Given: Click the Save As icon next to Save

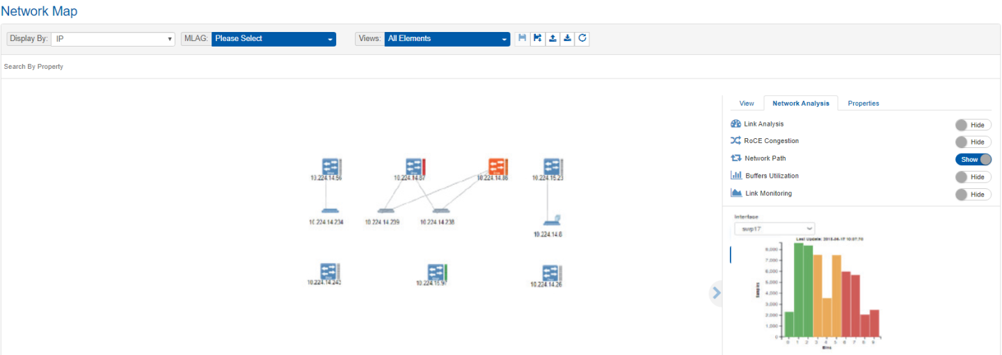Looking at the screenshot, I should 537,39.
